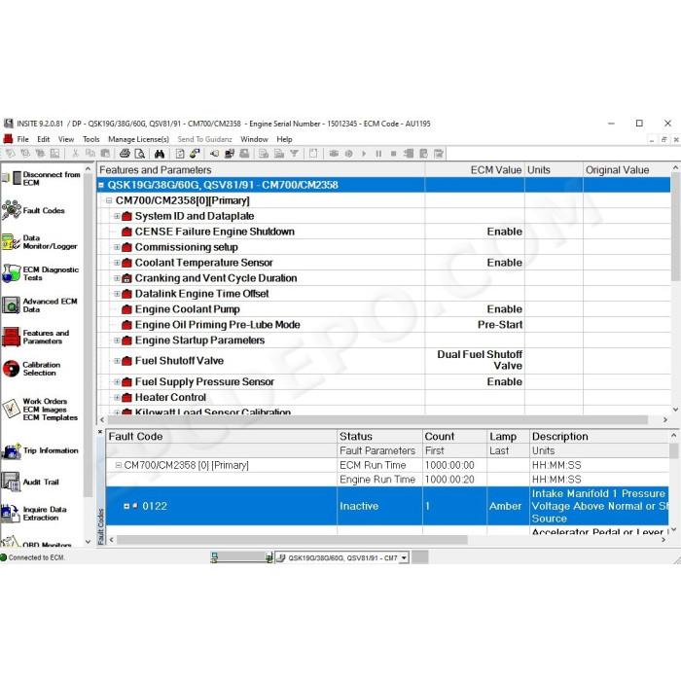Click the INSITE red application icon in menu bar
The width and height of the screenshot is (681, 681).
click(8, 139)
